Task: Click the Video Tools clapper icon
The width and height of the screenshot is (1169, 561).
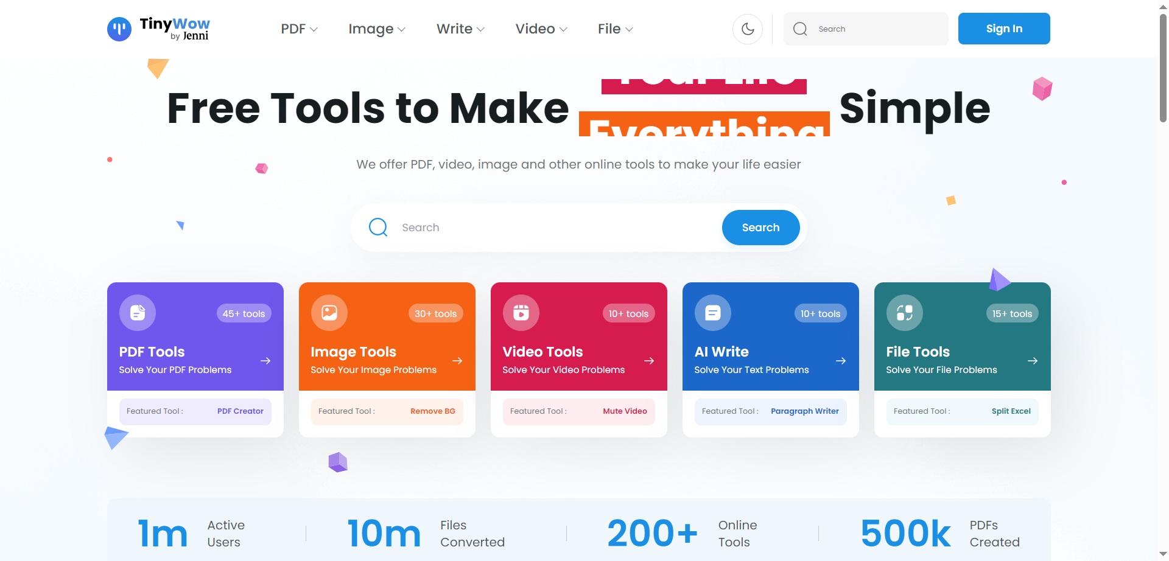Action: pos(521,313)
